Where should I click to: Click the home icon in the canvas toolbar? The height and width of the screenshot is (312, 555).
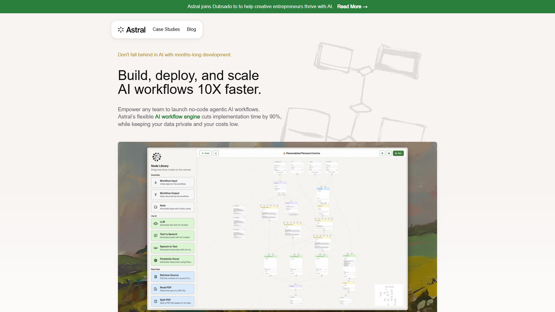click(216, 153)
